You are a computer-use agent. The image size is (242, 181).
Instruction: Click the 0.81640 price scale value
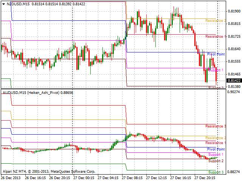(234, 49)
